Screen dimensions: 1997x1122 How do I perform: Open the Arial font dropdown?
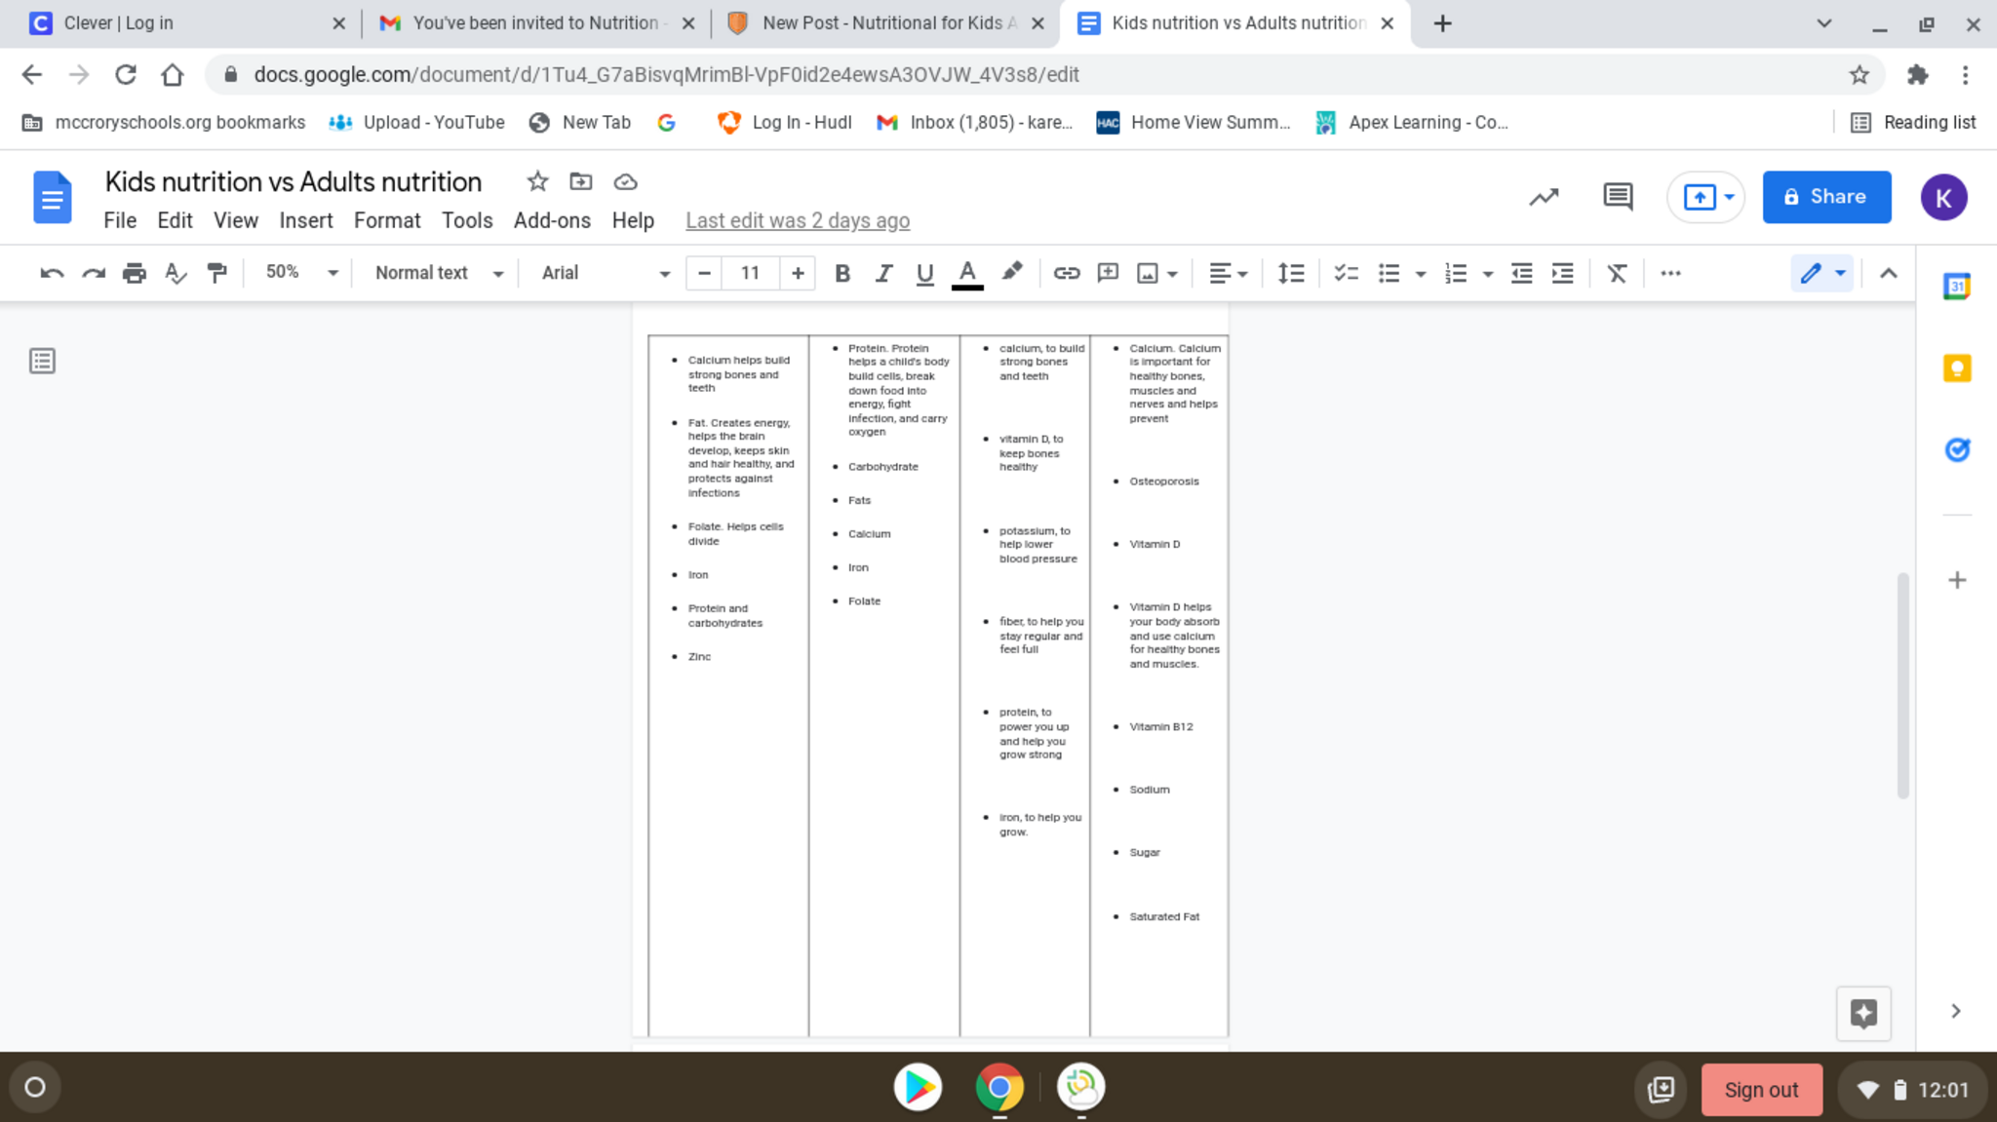pyautogui.click(x=605, y=273)
